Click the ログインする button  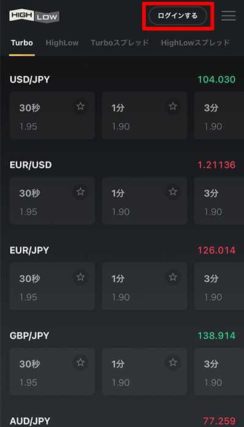click(178, 16)
